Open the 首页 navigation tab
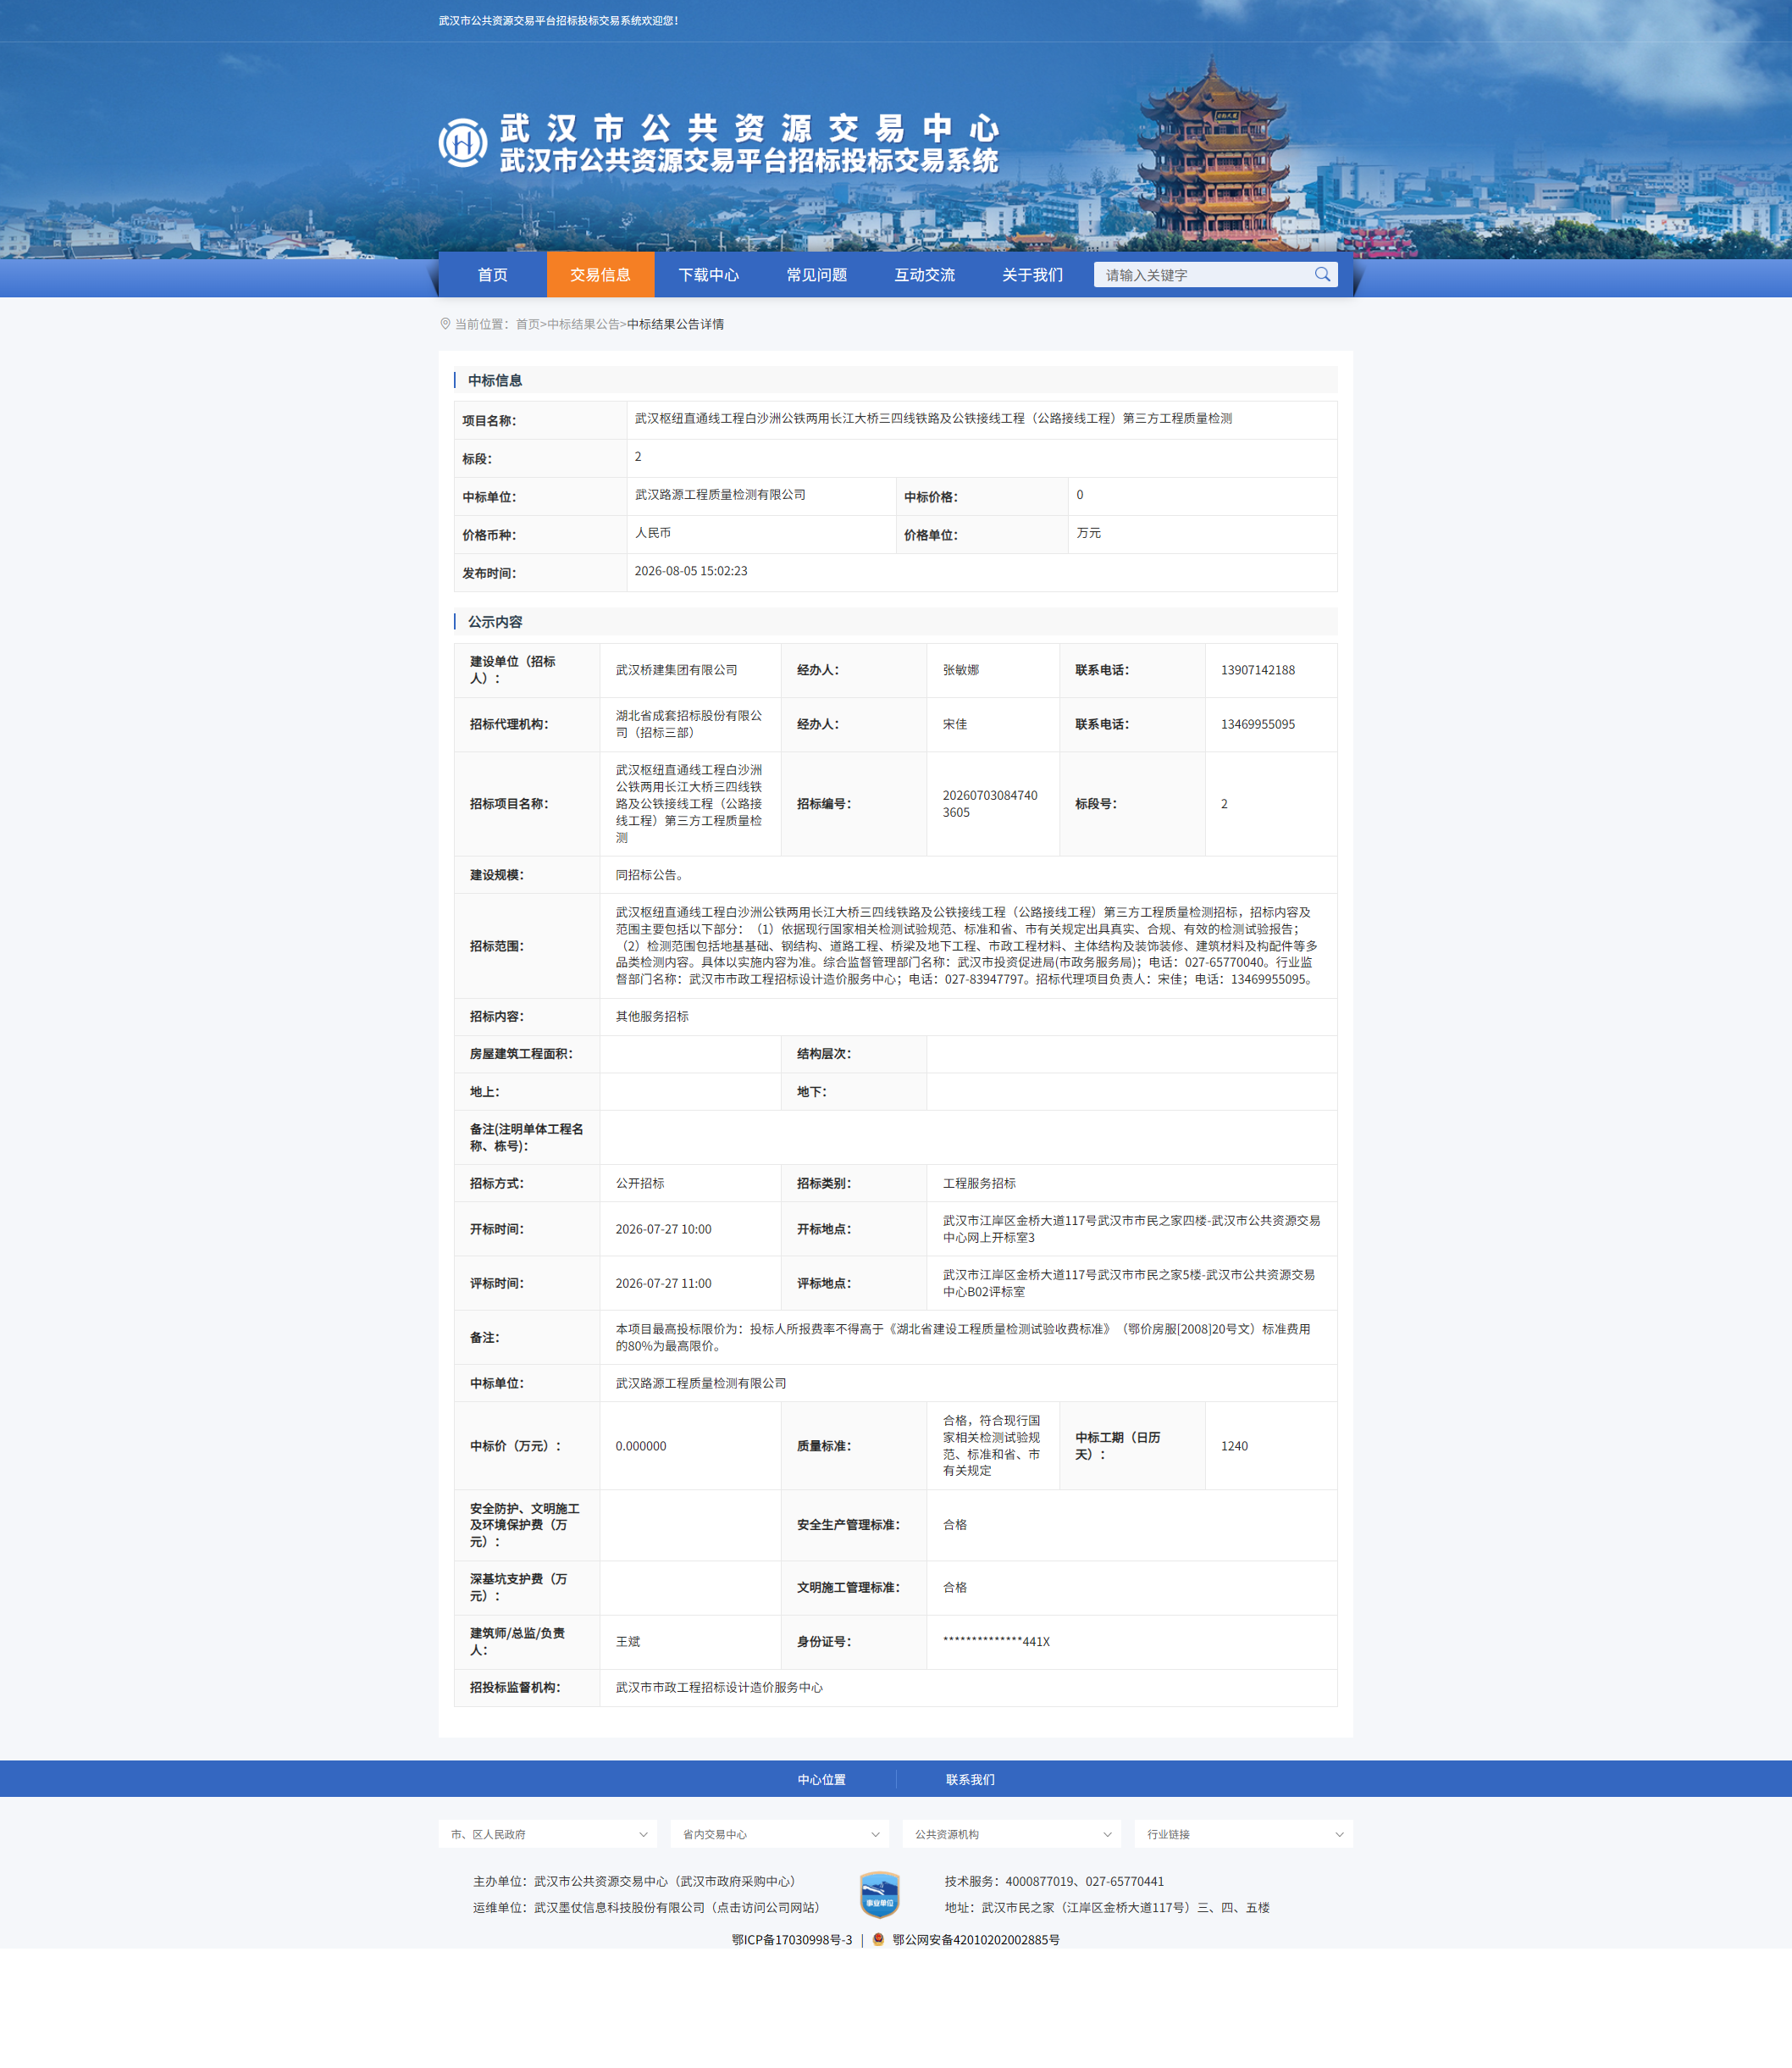The image size is (1792, 2068). tap(492, 274)
